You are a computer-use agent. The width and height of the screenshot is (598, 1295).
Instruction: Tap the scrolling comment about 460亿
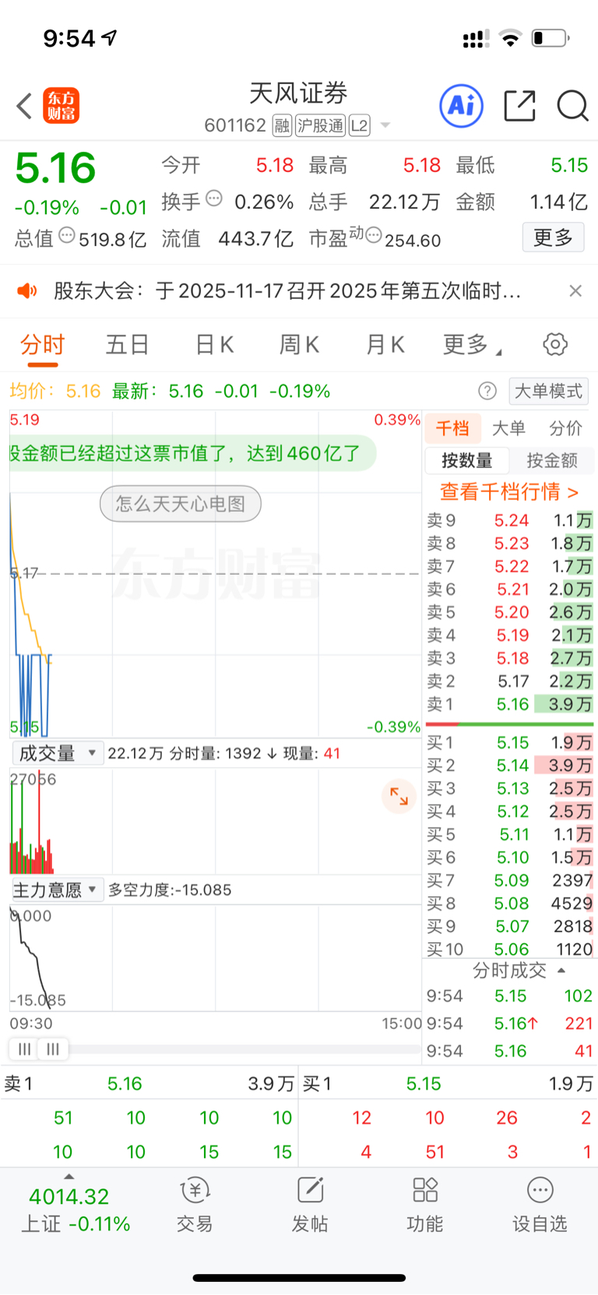(192, 453)
